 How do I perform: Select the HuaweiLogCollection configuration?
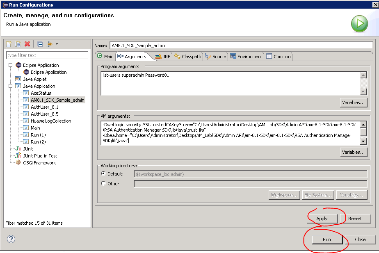pos(51,121)
